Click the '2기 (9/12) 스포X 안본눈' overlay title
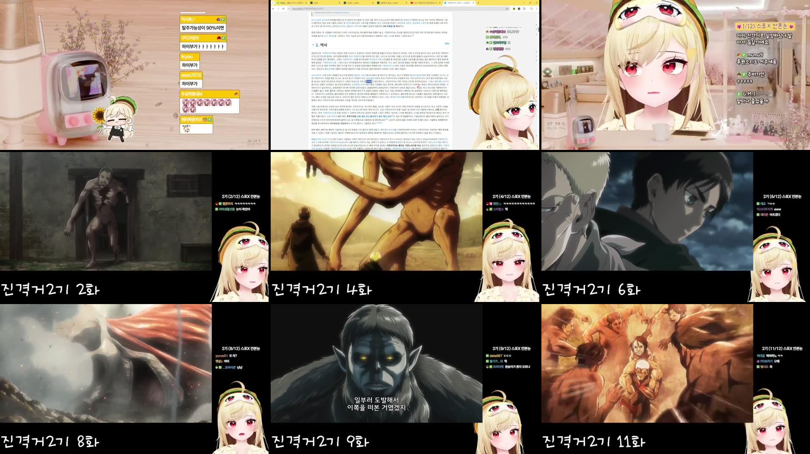 tap(511, 348)
